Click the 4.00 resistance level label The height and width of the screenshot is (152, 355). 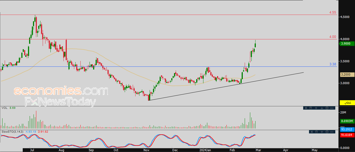coord(333,37)
